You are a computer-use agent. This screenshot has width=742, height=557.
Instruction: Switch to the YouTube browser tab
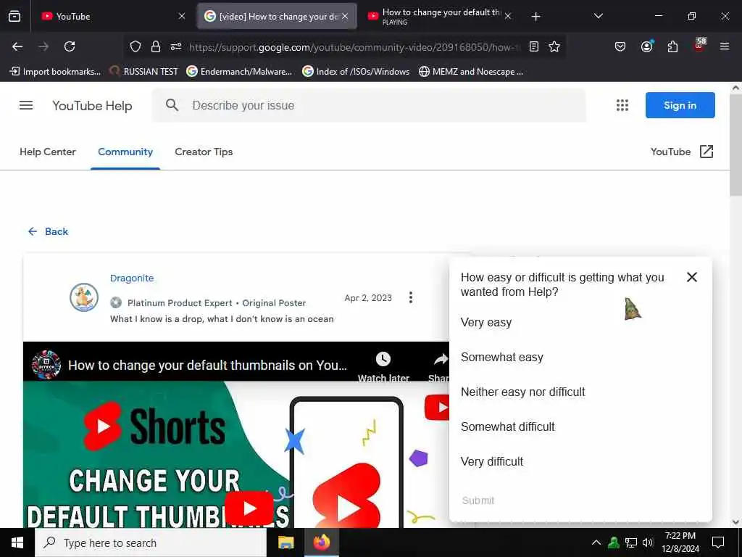[x=113, y=16]
